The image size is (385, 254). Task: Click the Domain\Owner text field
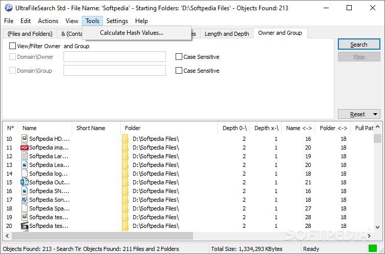pyautogui.click(x=115, y=56)
